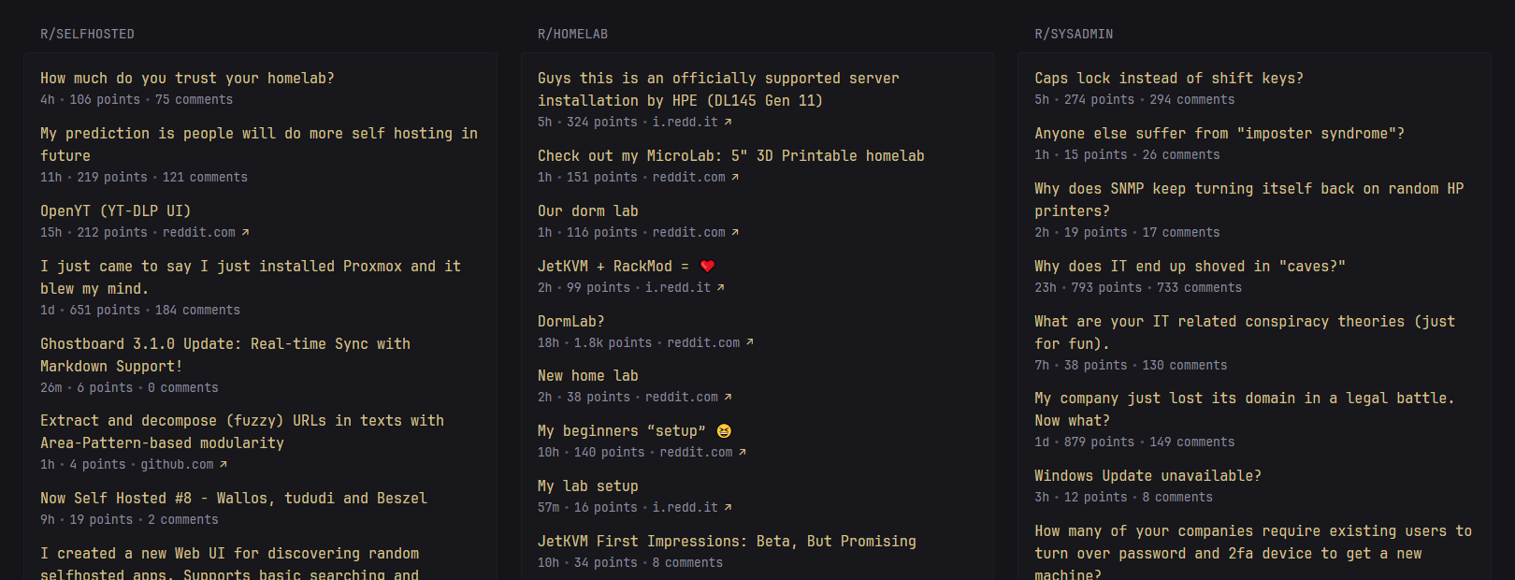The height and width of the screenshot is (580, 1515).
Task: Click external-link arrow next to github.com
Action: [224, 464]
